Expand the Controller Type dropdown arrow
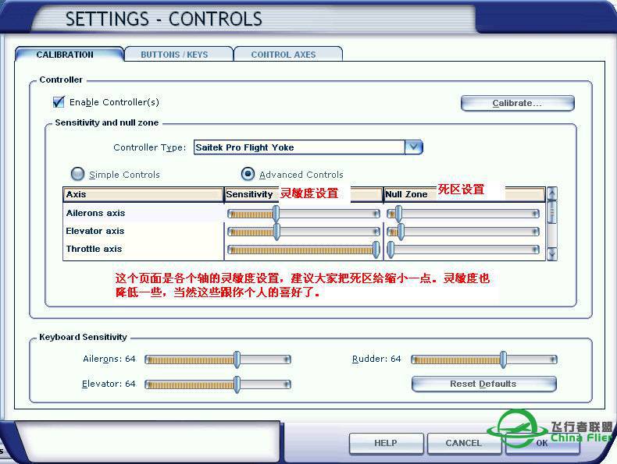 (x=414, y=147)
